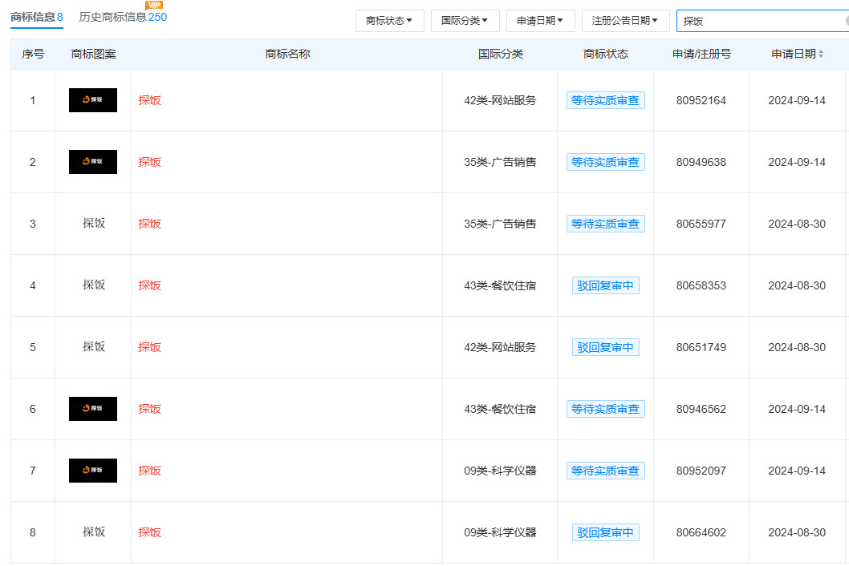This screenshot has height=566, width=849.
Task: Open trademark logo thumbnail in row 7
Action: [93, 471]
